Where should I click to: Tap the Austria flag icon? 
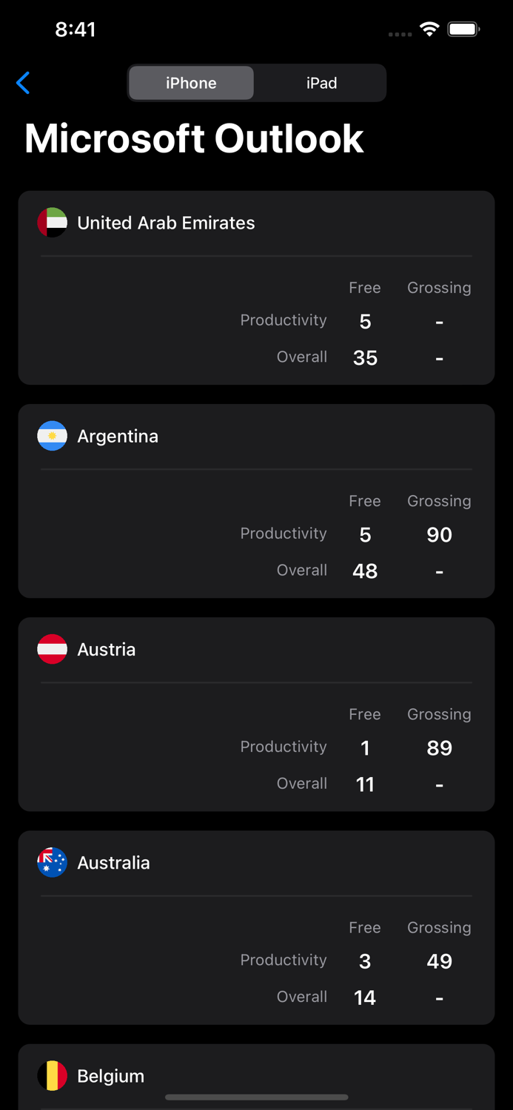(52, 649)
